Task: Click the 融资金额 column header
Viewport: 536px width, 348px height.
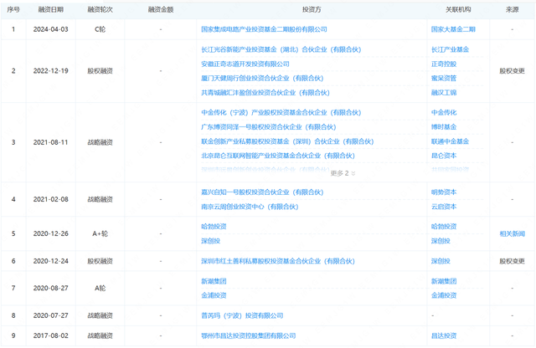Action: tap(161, 9)
